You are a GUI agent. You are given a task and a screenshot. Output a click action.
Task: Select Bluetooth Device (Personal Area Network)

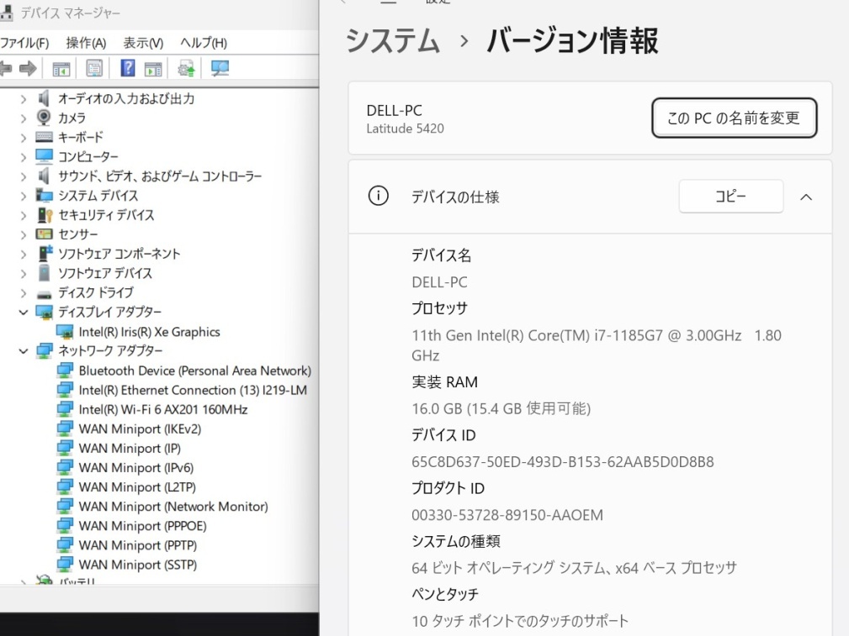click(195, 371)
